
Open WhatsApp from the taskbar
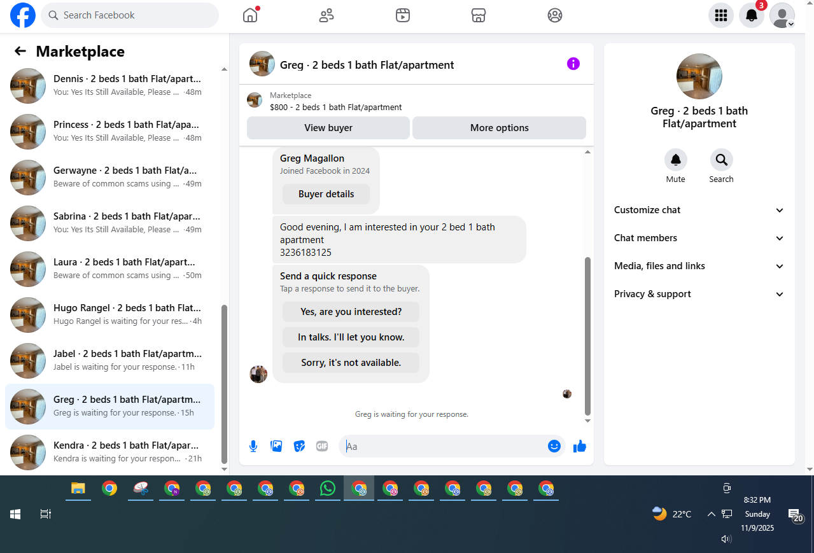[x=328, y=489]
